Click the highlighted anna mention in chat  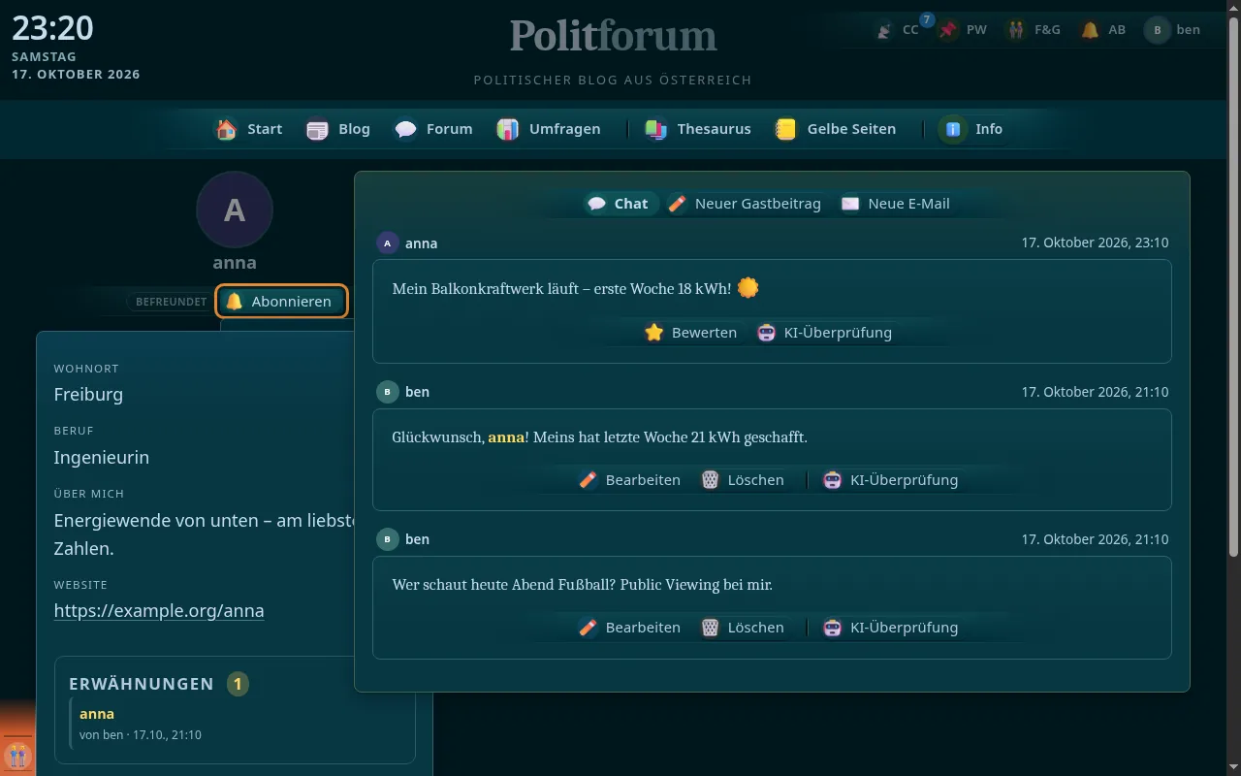coord(506,437)
